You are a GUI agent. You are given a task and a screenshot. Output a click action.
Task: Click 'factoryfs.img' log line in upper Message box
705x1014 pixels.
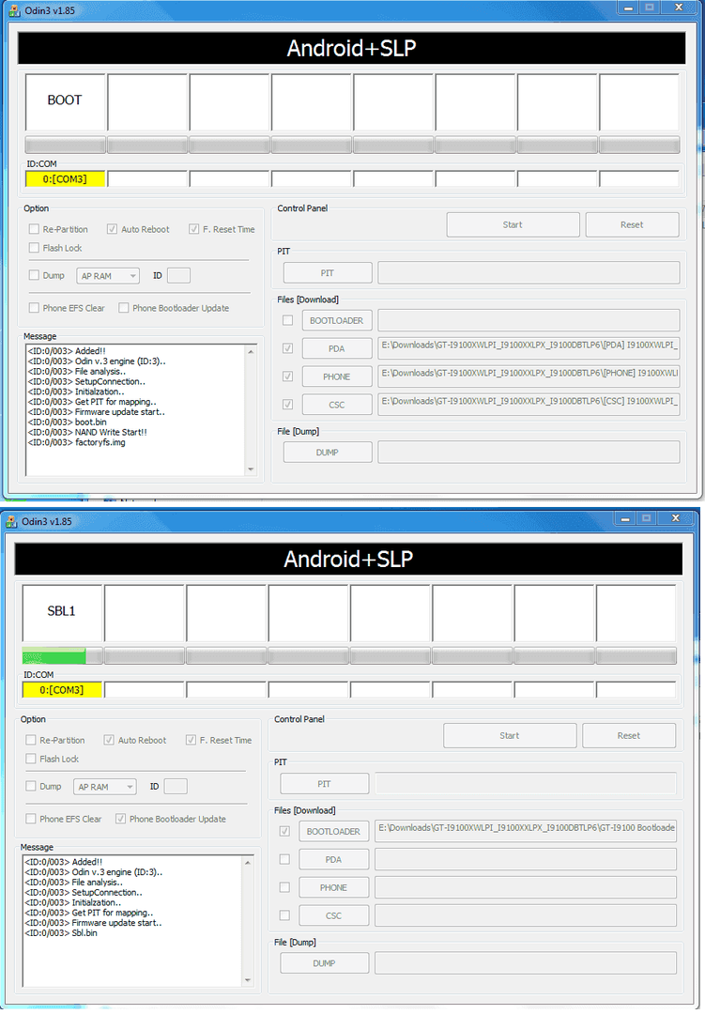(x=76, y=442)
